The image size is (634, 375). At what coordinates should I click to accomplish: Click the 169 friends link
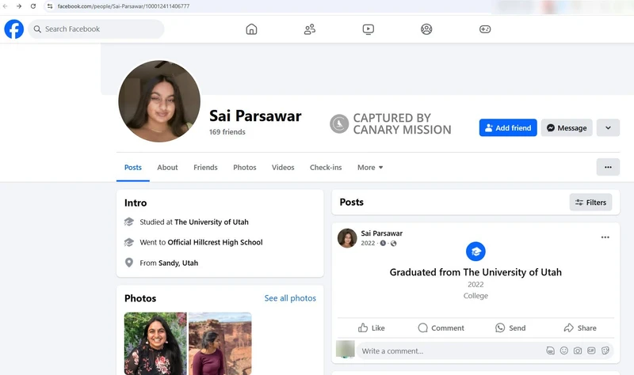pyautogui.click(x=227, y=132)
